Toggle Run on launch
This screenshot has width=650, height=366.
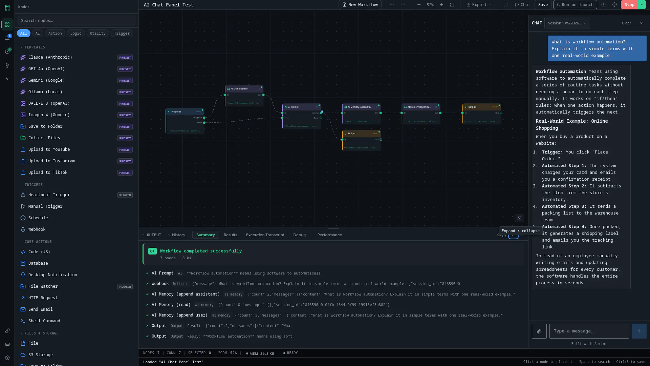575,5
